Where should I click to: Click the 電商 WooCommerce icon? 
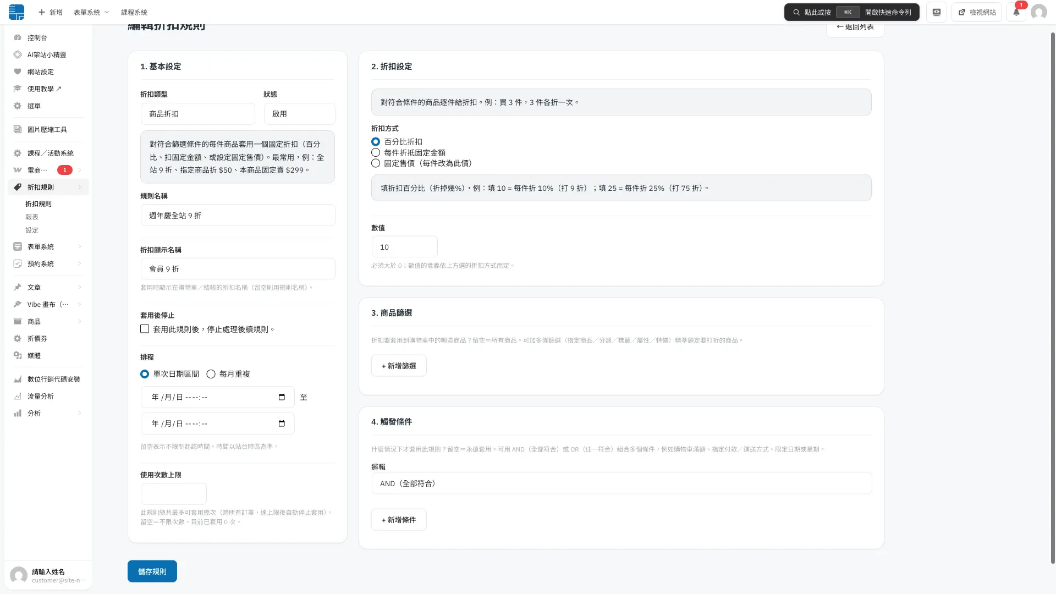click(x=18, y=170)
